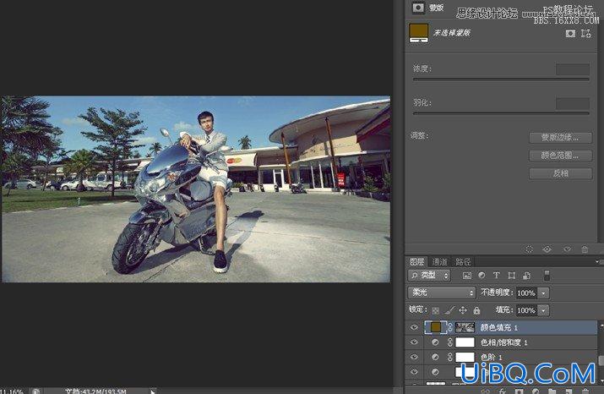Filter layers by adjustment layers icon
604x394 pixels.
(482, 276)
